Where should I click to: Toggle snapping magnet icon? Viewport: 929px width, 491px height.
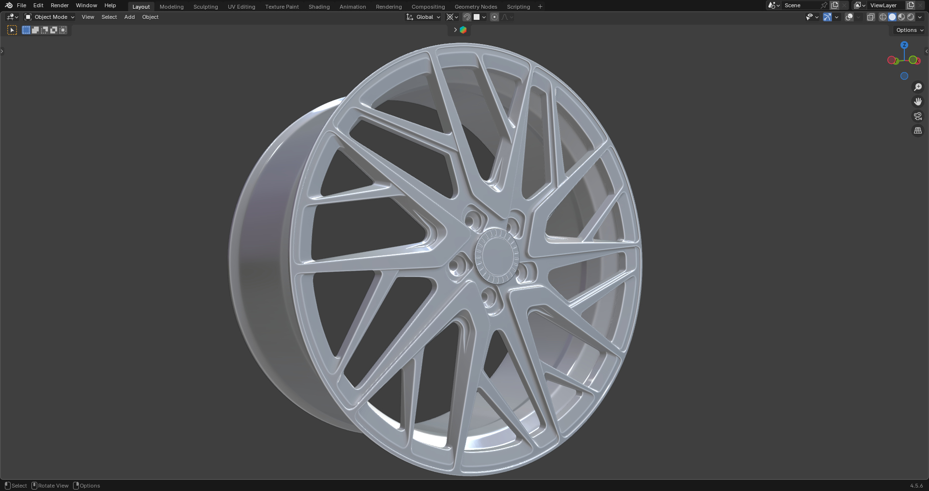[x=467, y=17]
